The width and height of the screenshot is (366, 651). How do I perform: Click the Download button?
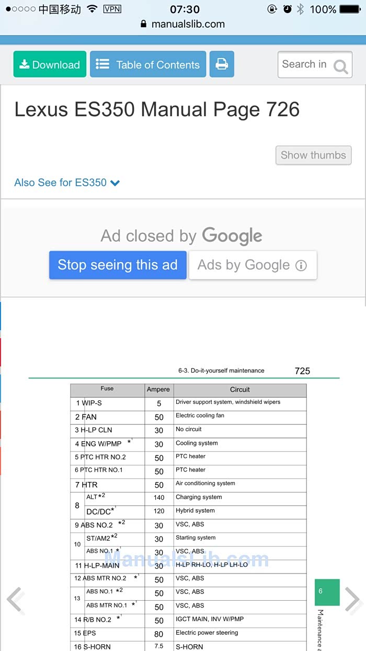pyautogui.click(x=50, y=64)
